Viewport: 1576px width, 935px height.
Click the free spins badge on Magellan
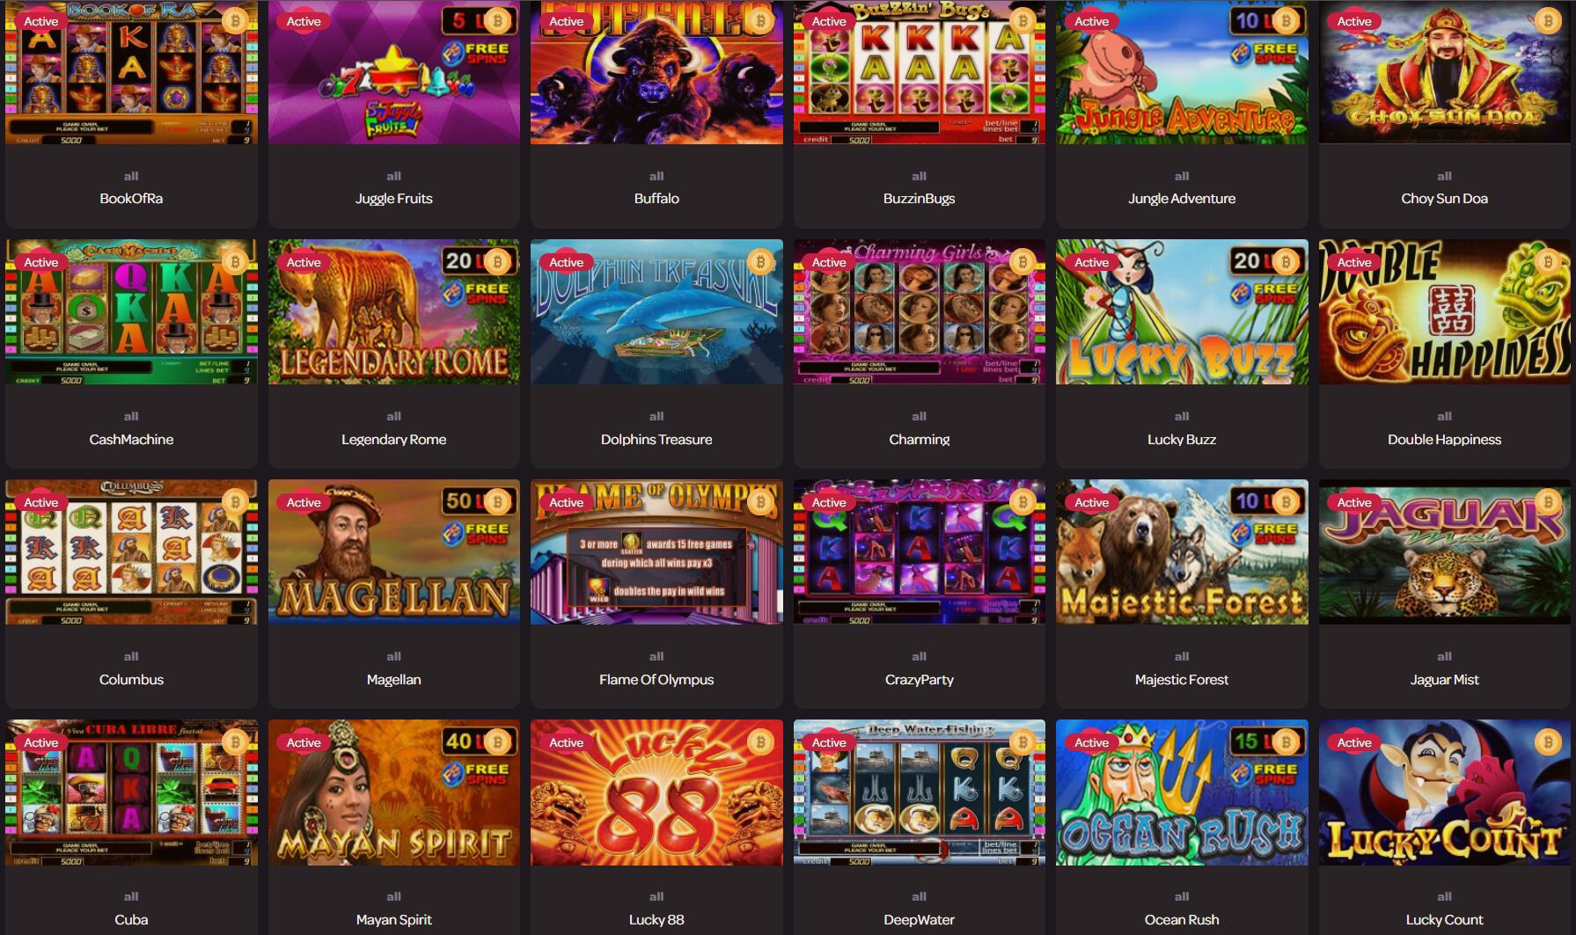[476, 533]
